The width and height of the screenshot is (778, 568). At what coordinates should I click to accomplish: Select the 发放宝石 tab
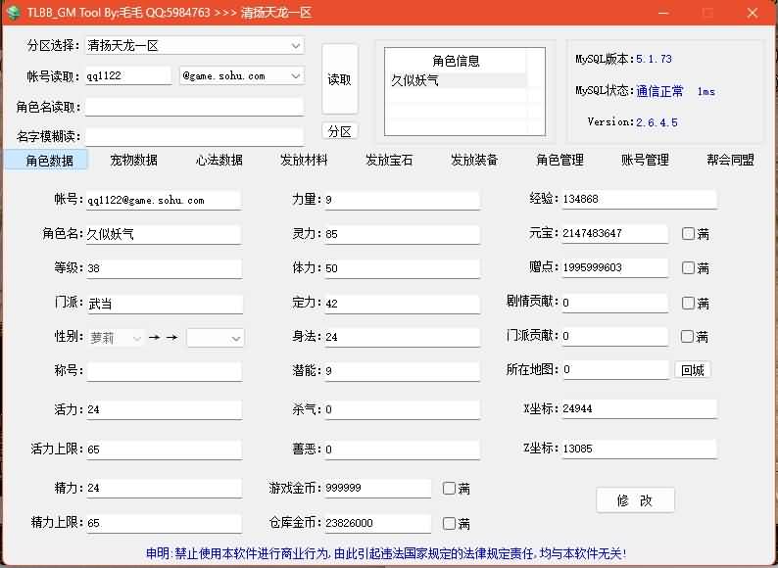click(x=389, y=161)
